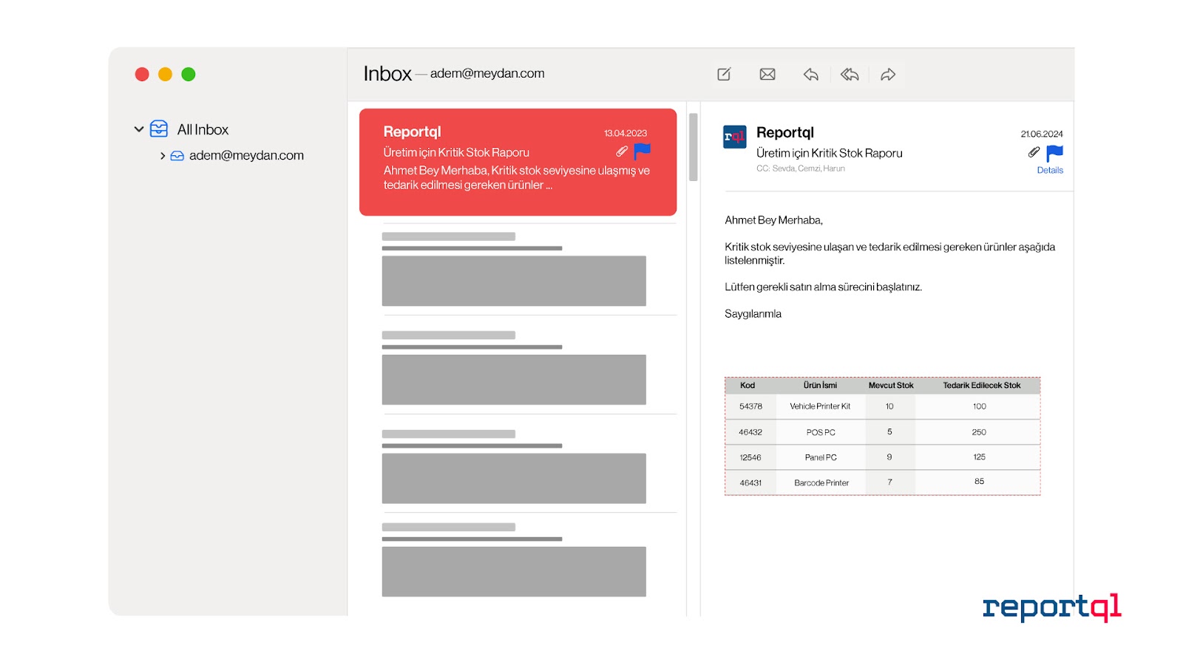Click supply stock value 100
This screenshot has width=1183, height=665.
(x=979, y=406)
